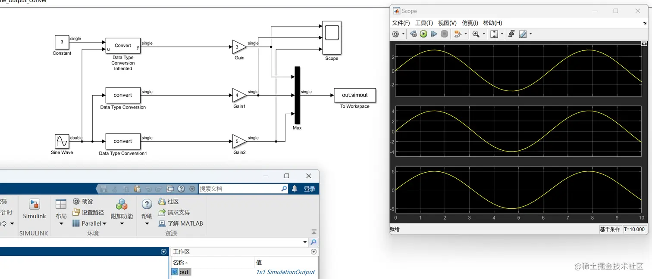Launch Simulink from the MATLAB toolstrip
652x279 pixels.
tap(34, 209)
